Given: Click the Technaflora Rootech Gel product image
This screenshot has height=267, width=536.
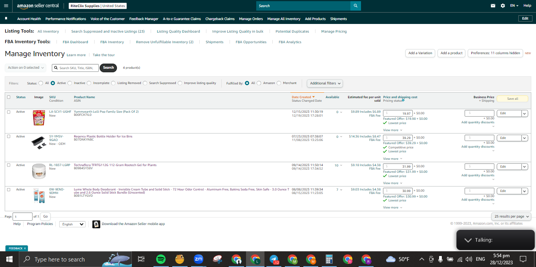Looking at the screenshot, I should (39, 171).
